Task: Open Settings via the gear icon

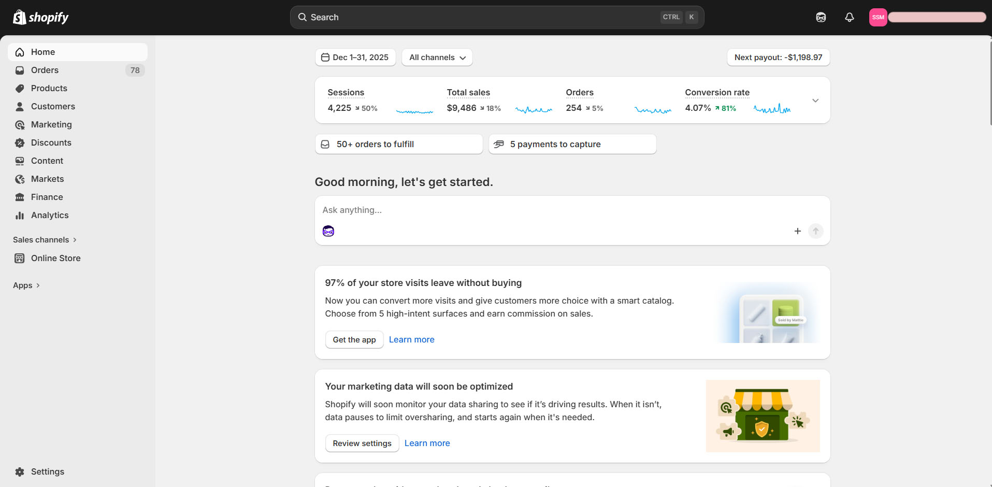Action: pos(20,471)
